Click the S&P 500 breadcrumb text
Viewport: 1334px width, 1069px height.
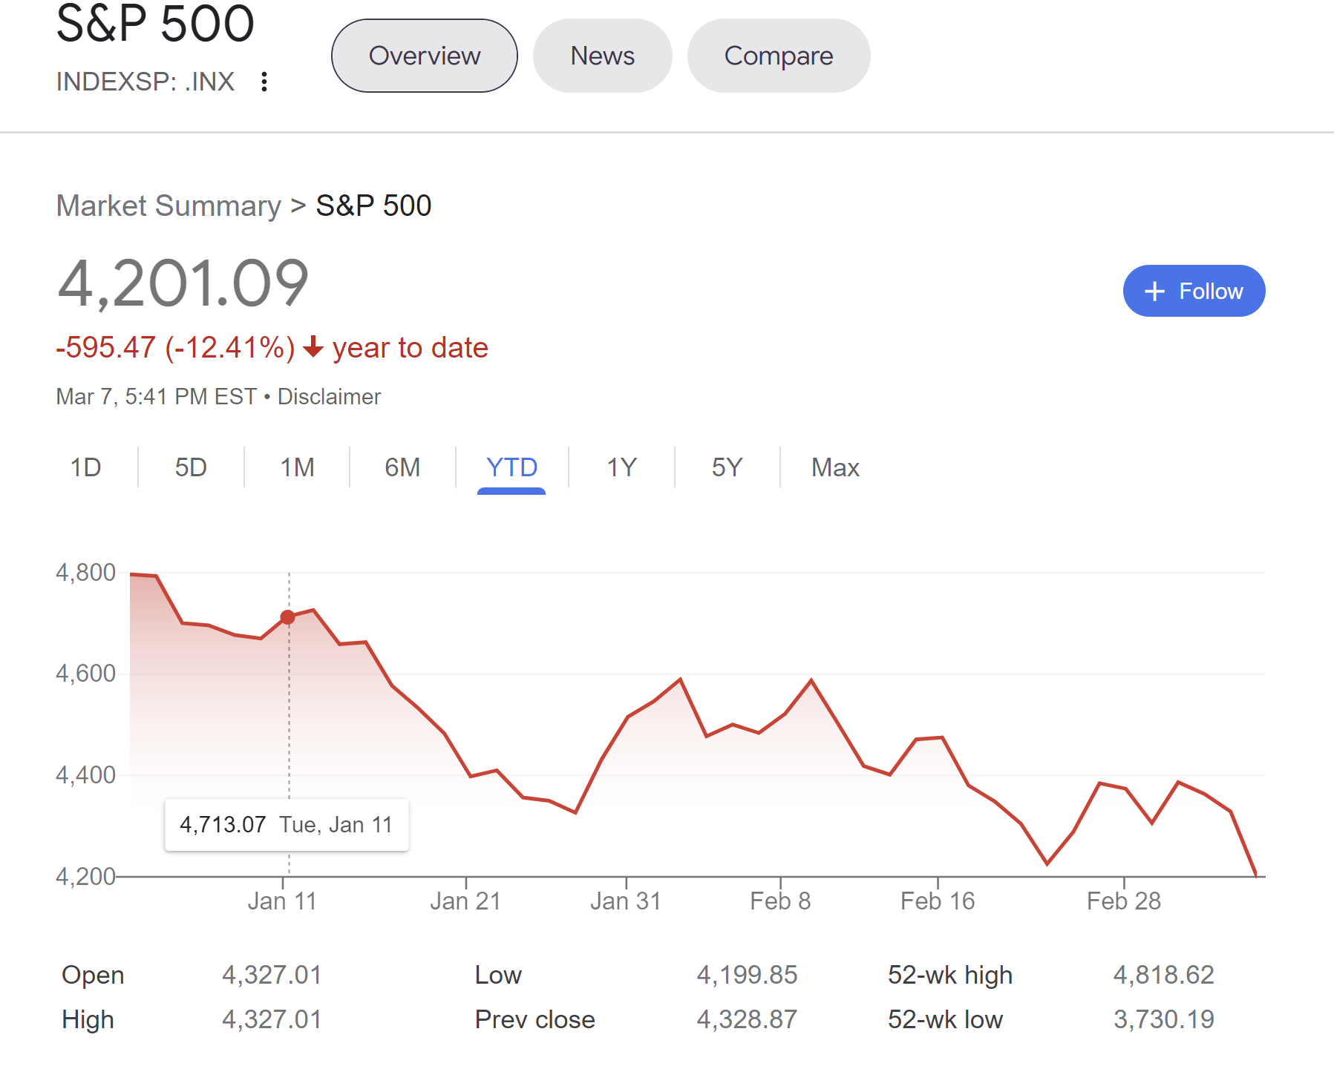373,205
